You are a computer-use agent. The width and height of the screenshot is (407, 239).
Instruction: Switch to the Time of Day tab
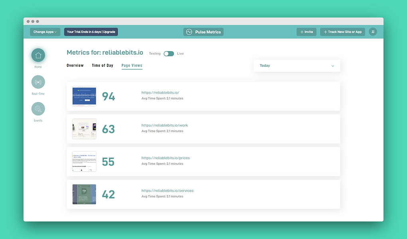103,65
